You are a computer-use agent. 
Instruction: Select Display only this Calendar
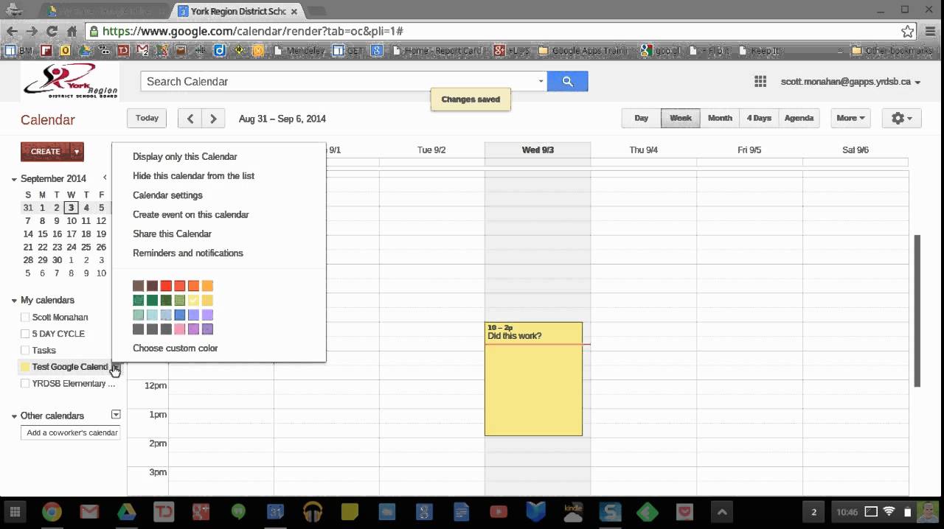click(x=185, y=157)
